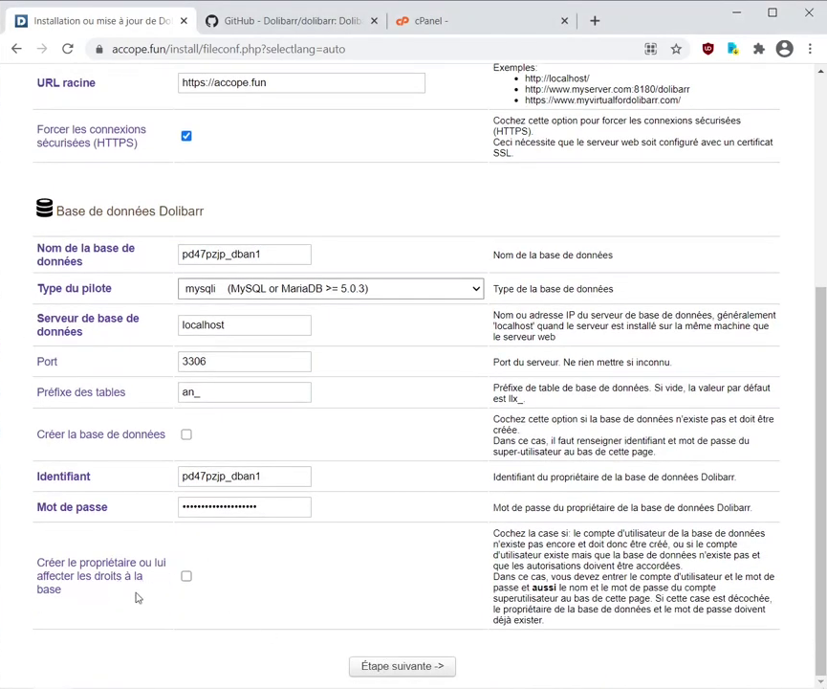
Task: Open the Extensions puzzle icon menu
Action: (x=759, y=49)
